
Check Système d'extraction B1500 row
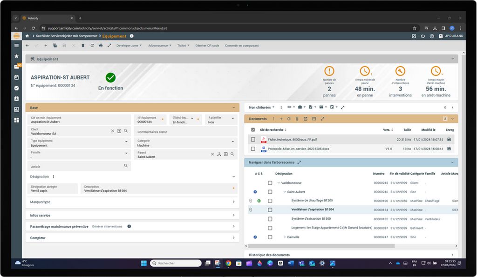click(270, 219)
